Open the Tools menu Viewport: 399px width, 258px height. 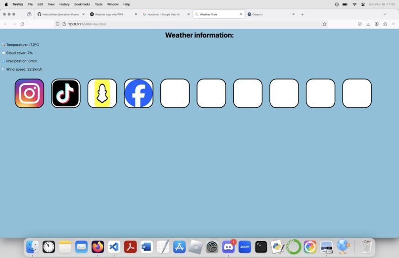coord(99,4)
